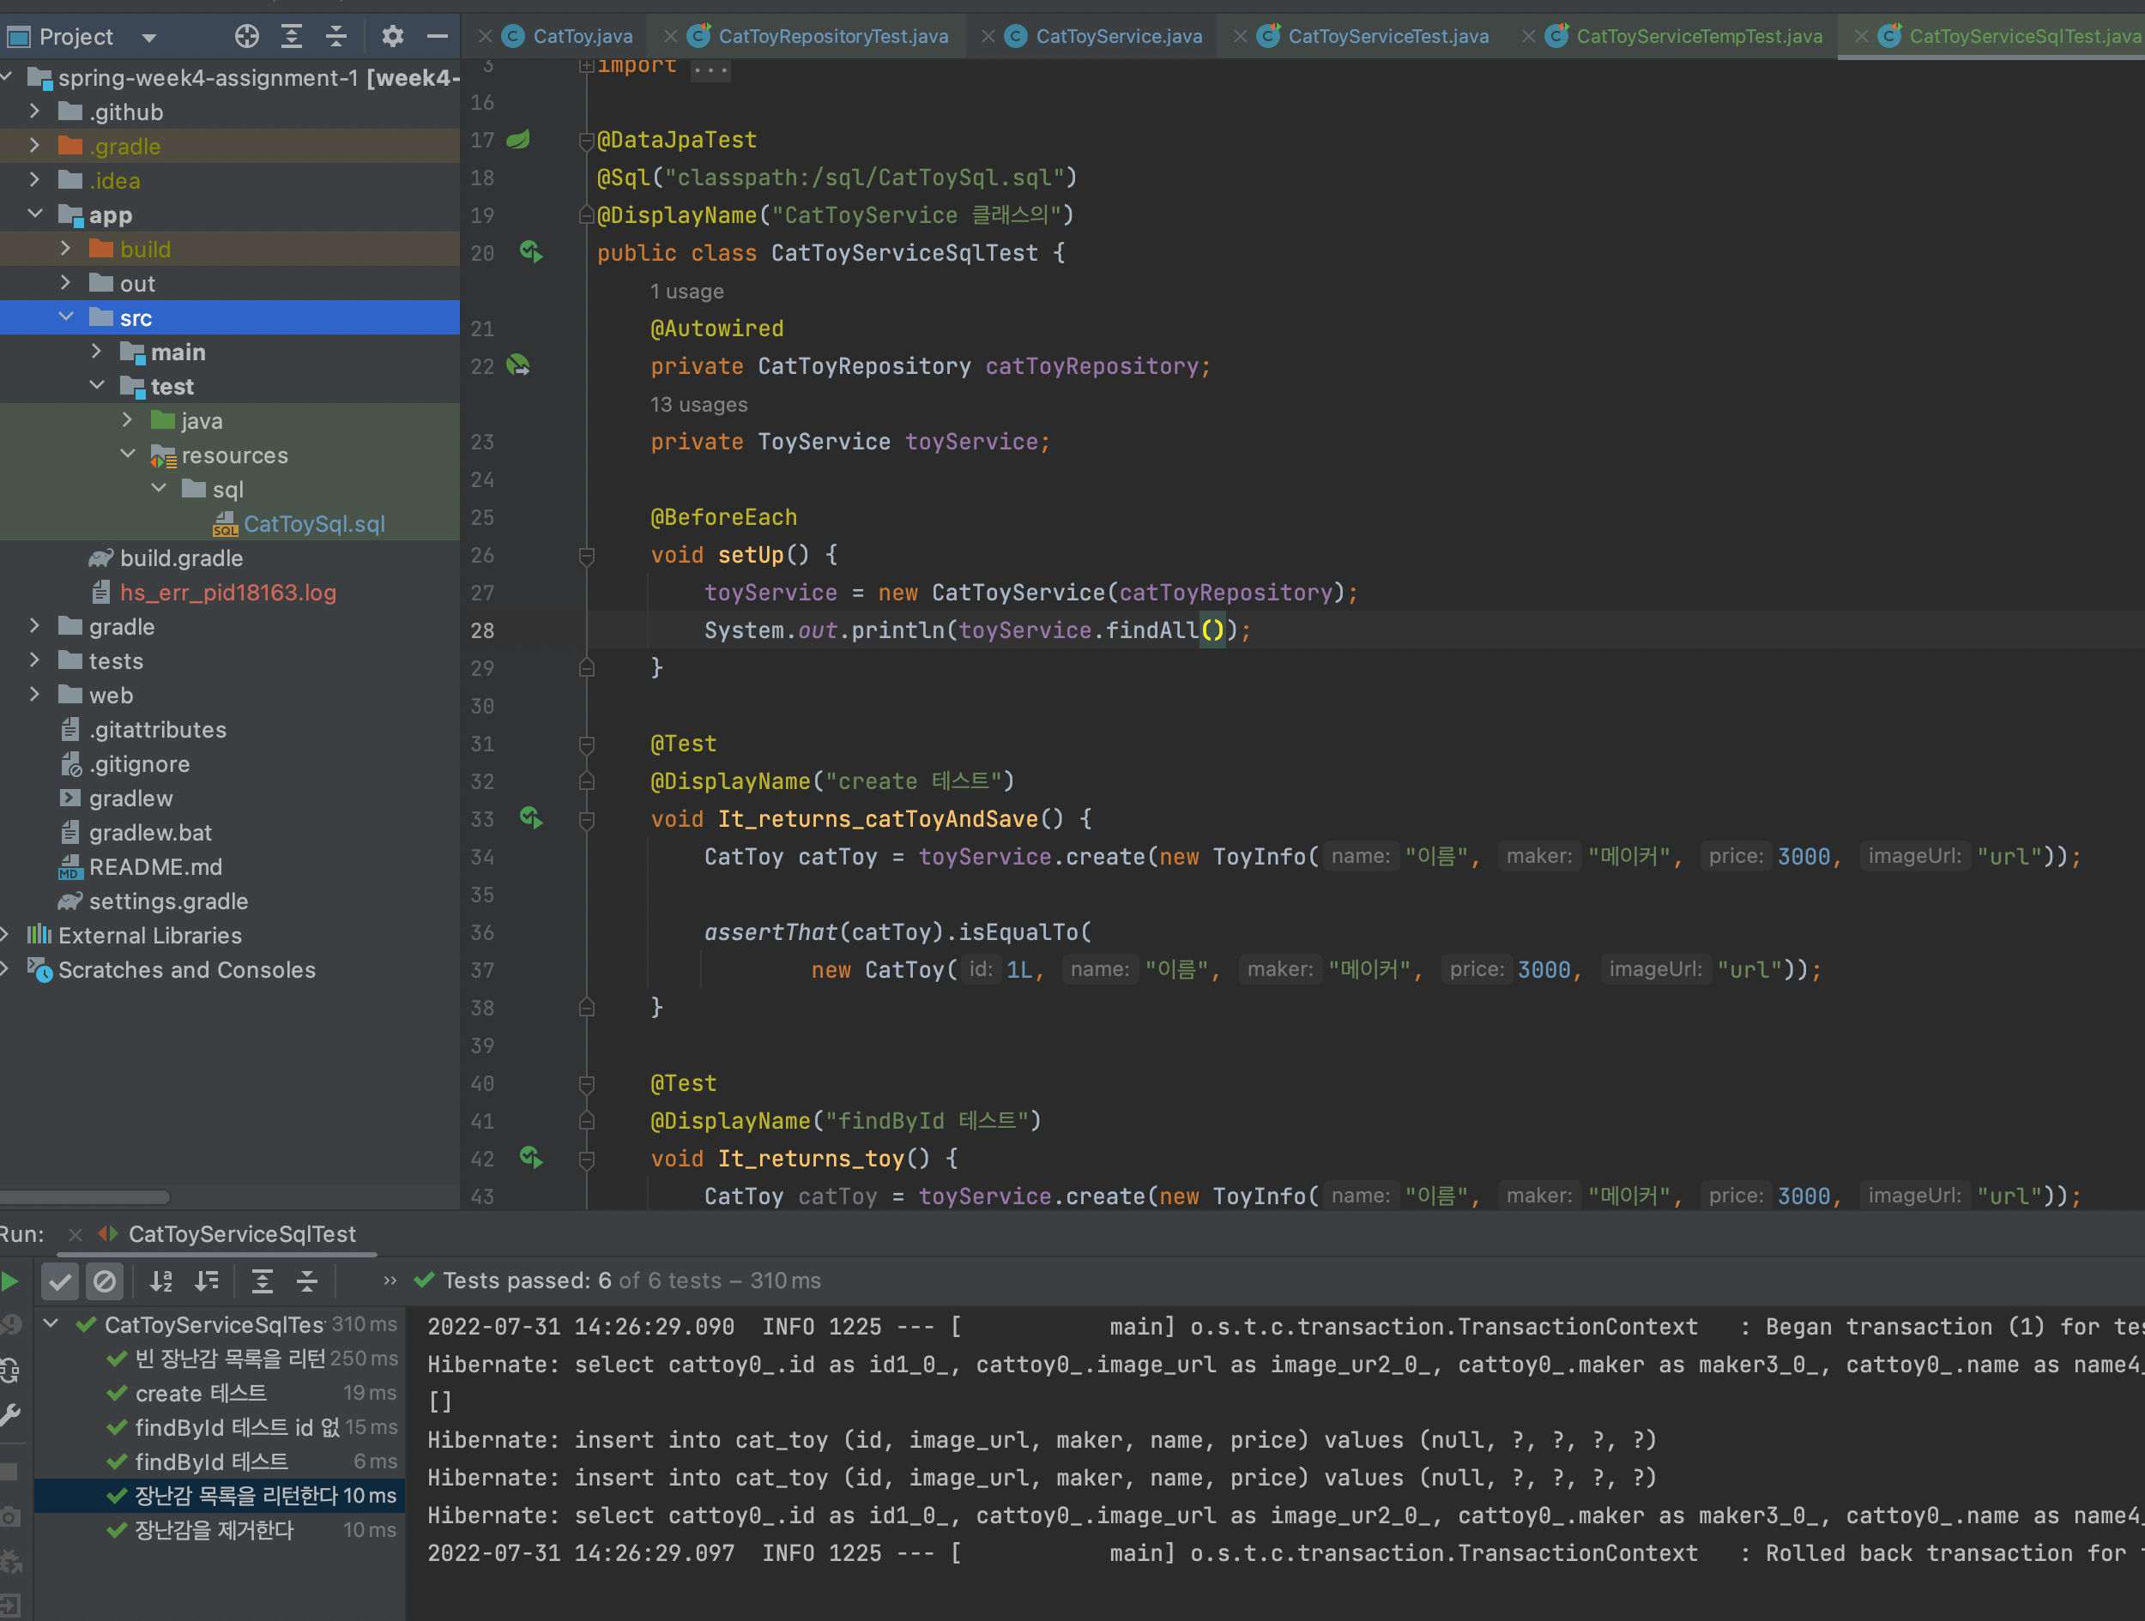Viewport: 2145px width, 1621px height.
Task: Click the collapse all icon in Project toolbar
Action: 335,37
